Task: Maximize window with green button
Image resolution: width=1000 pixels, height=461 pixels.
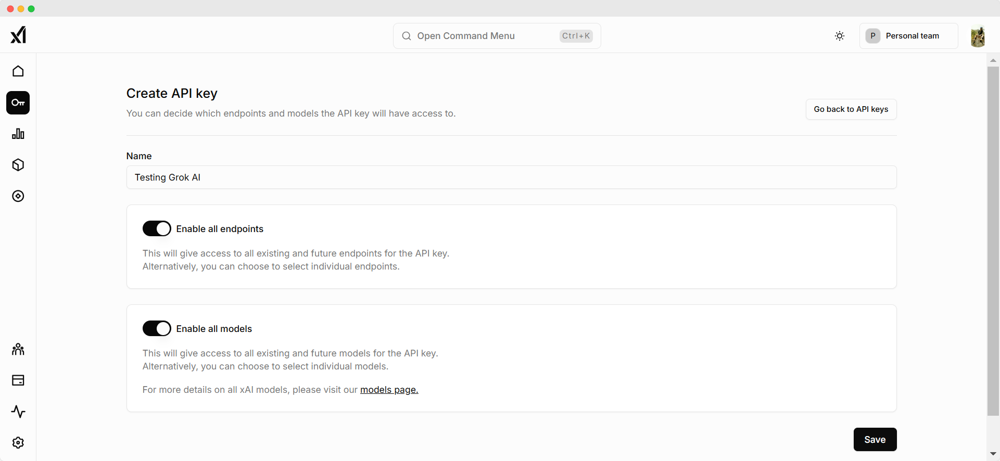Action: tap(31, 9)
